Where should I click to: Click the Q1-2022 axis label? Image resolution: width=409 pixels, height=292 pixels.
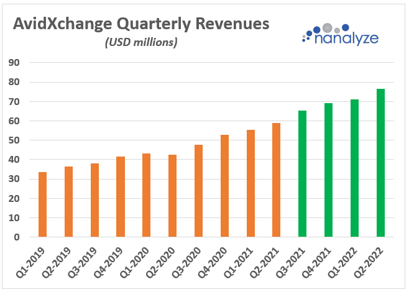click(342, 262)
